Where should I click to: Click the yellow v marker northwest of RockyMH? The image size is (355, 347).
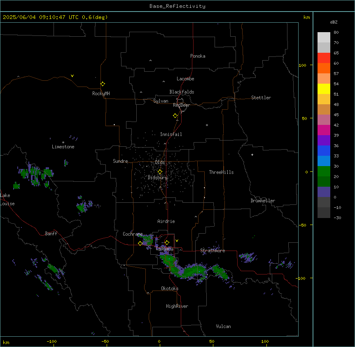[72, 76]
